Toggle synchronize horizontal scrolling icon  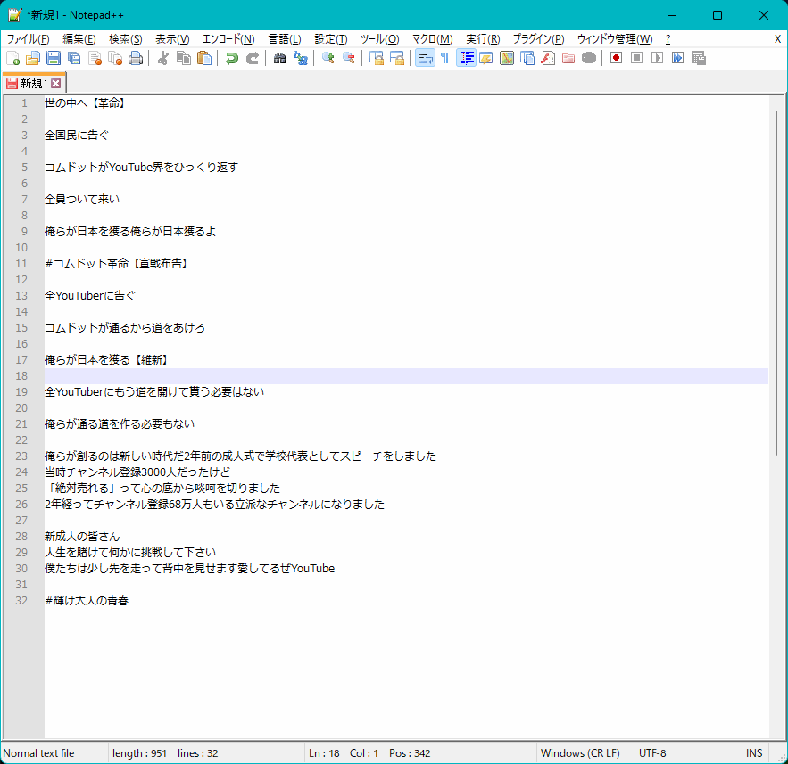tap(396, 58)
